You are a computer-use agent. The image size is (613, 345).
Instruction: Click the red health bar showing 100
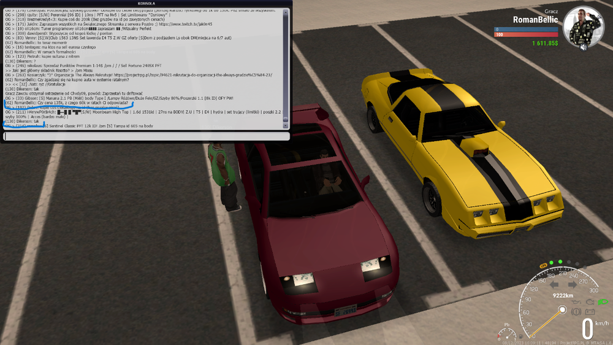(526, 34)
